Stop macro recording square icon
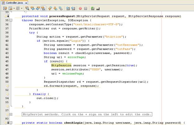This screenshot has width=194, height=125. [85, 8]
